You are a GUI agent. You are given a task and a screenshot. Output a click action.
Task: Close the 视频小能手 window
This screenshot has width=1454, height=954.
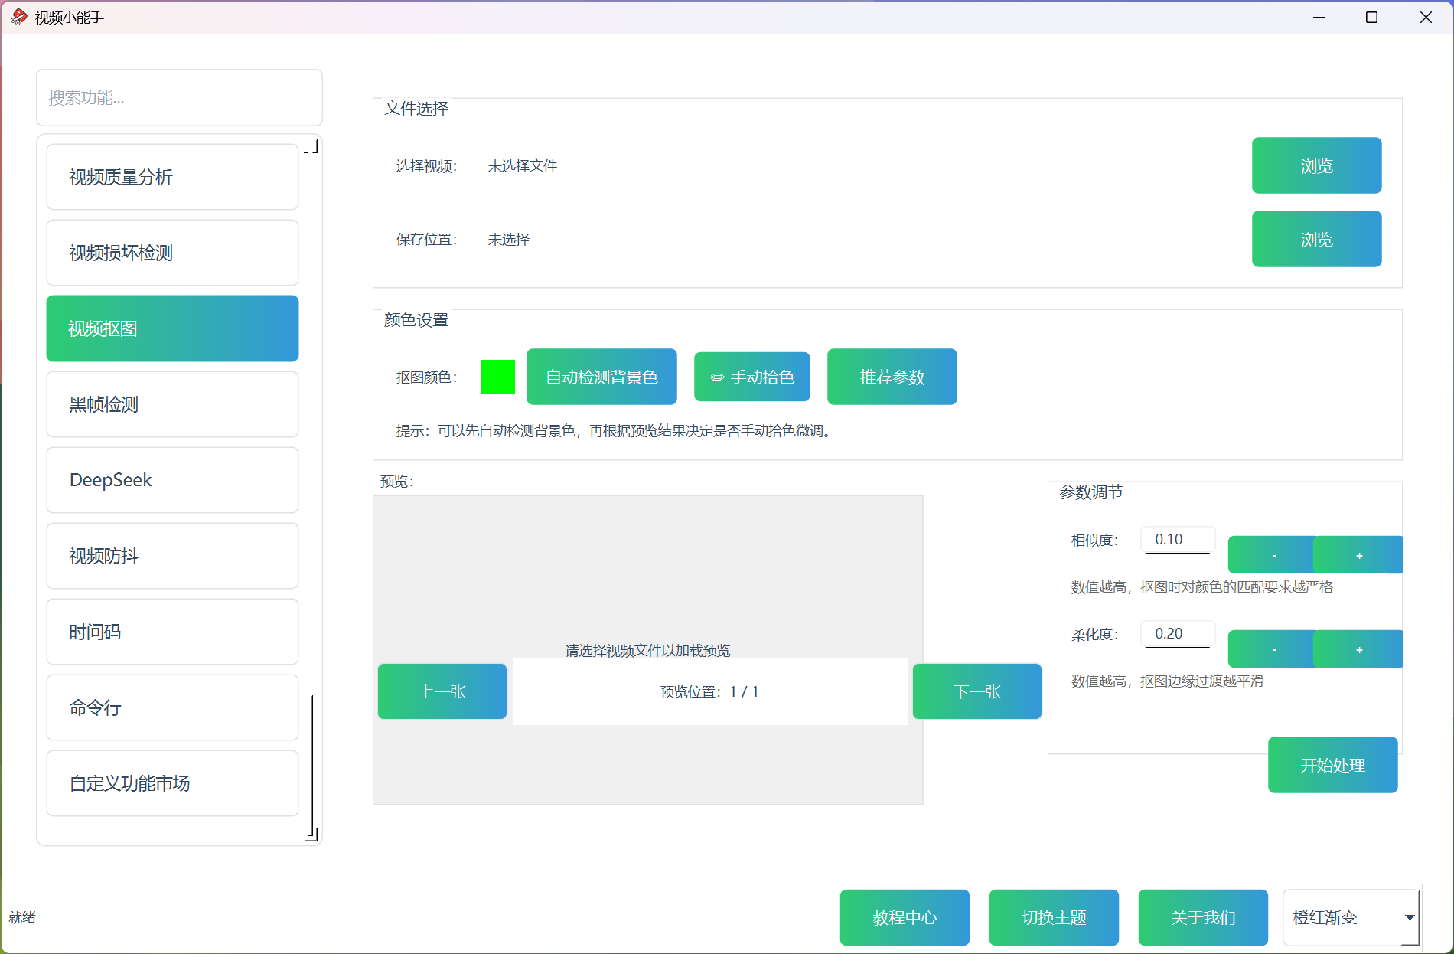[x=1426, y=17]
